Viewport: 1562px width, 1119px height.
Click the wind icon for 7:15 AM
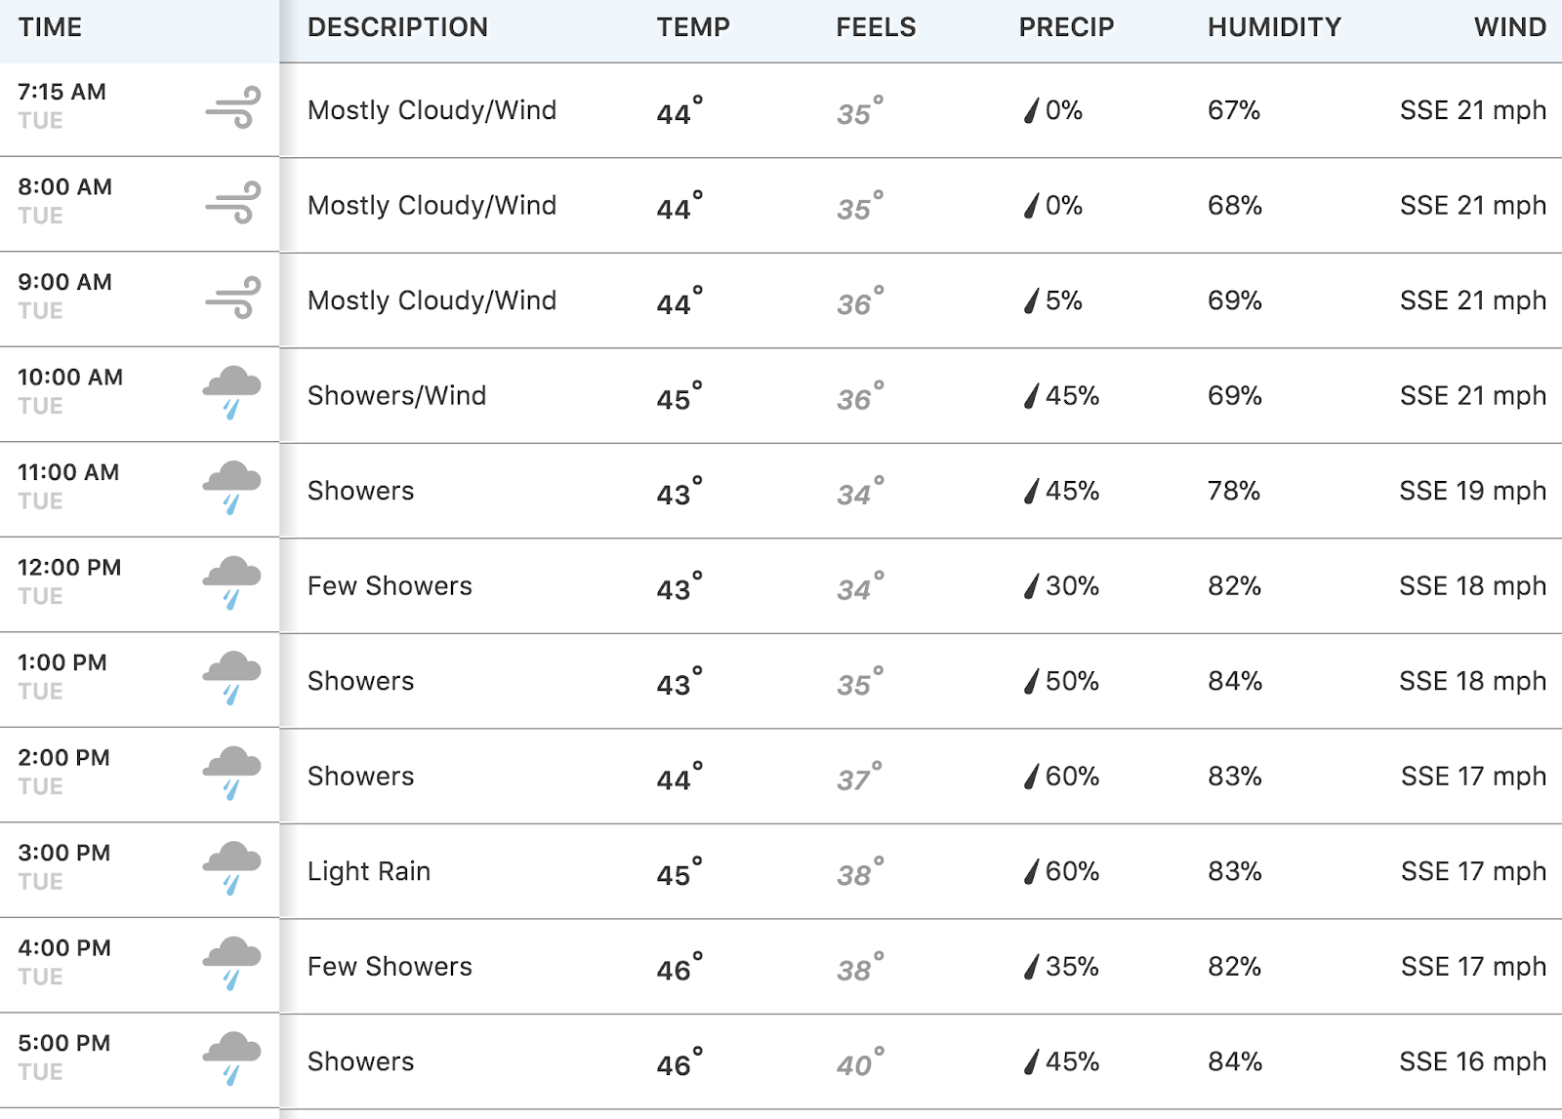tap(233, 107)
